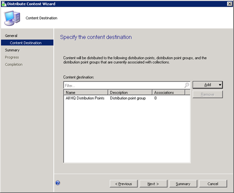Select the All HQ Distribution Points row
This screenshot has width=234, height=193.
click(x=127, y=98)
